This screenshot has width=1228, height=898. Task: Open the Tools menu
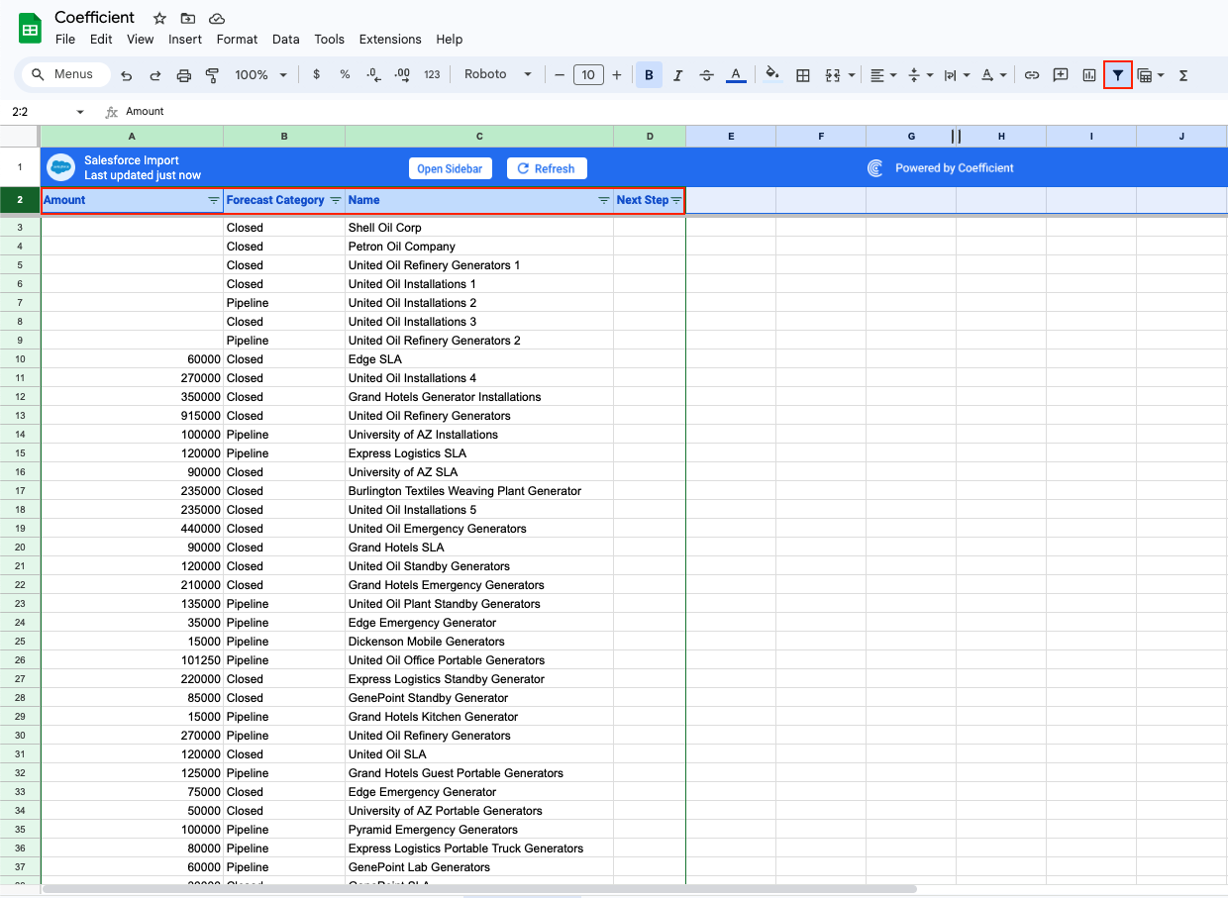coord(330,40)
